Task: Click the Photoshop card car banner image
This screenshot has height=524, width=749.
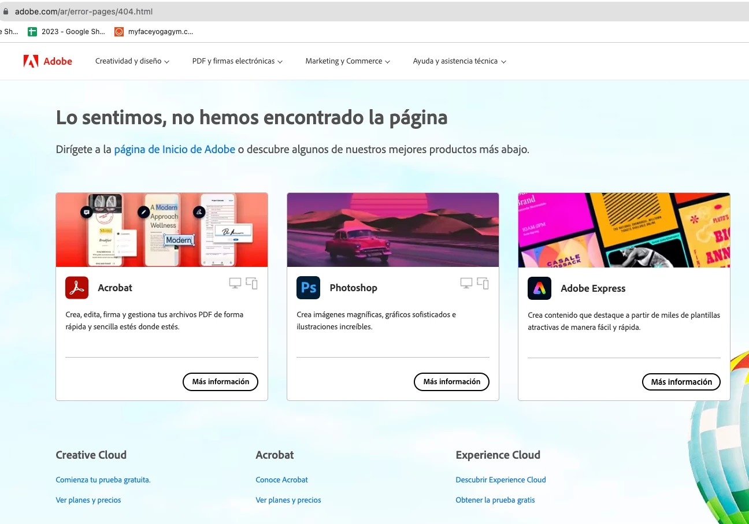Action: pyautogui.click(x=393, y=230)
